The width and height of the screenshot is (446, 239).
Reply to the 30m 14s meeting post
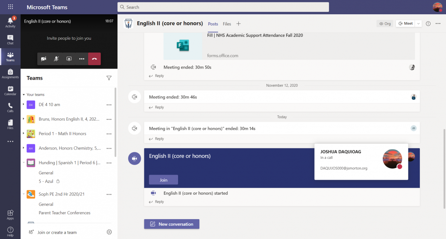pyautogui.click(x=156, y=139)
